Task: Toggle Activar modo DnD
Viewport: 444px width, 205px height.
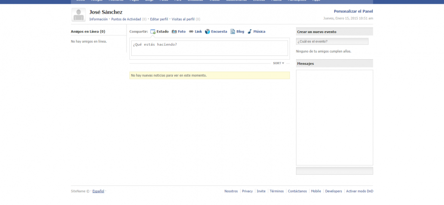Action: [x=359, y=191]
